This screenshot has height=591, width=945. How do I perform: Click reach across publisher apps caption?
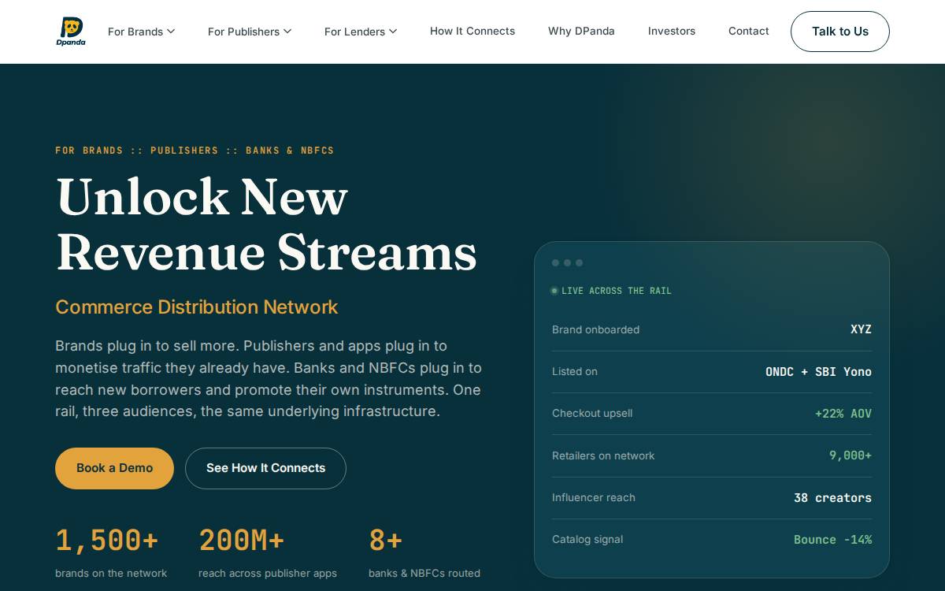click(x=268, y=573)
